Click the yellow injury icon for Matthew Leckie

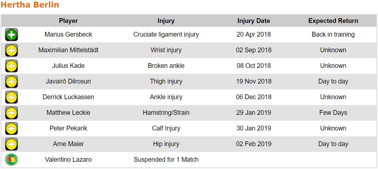(11, 113)
